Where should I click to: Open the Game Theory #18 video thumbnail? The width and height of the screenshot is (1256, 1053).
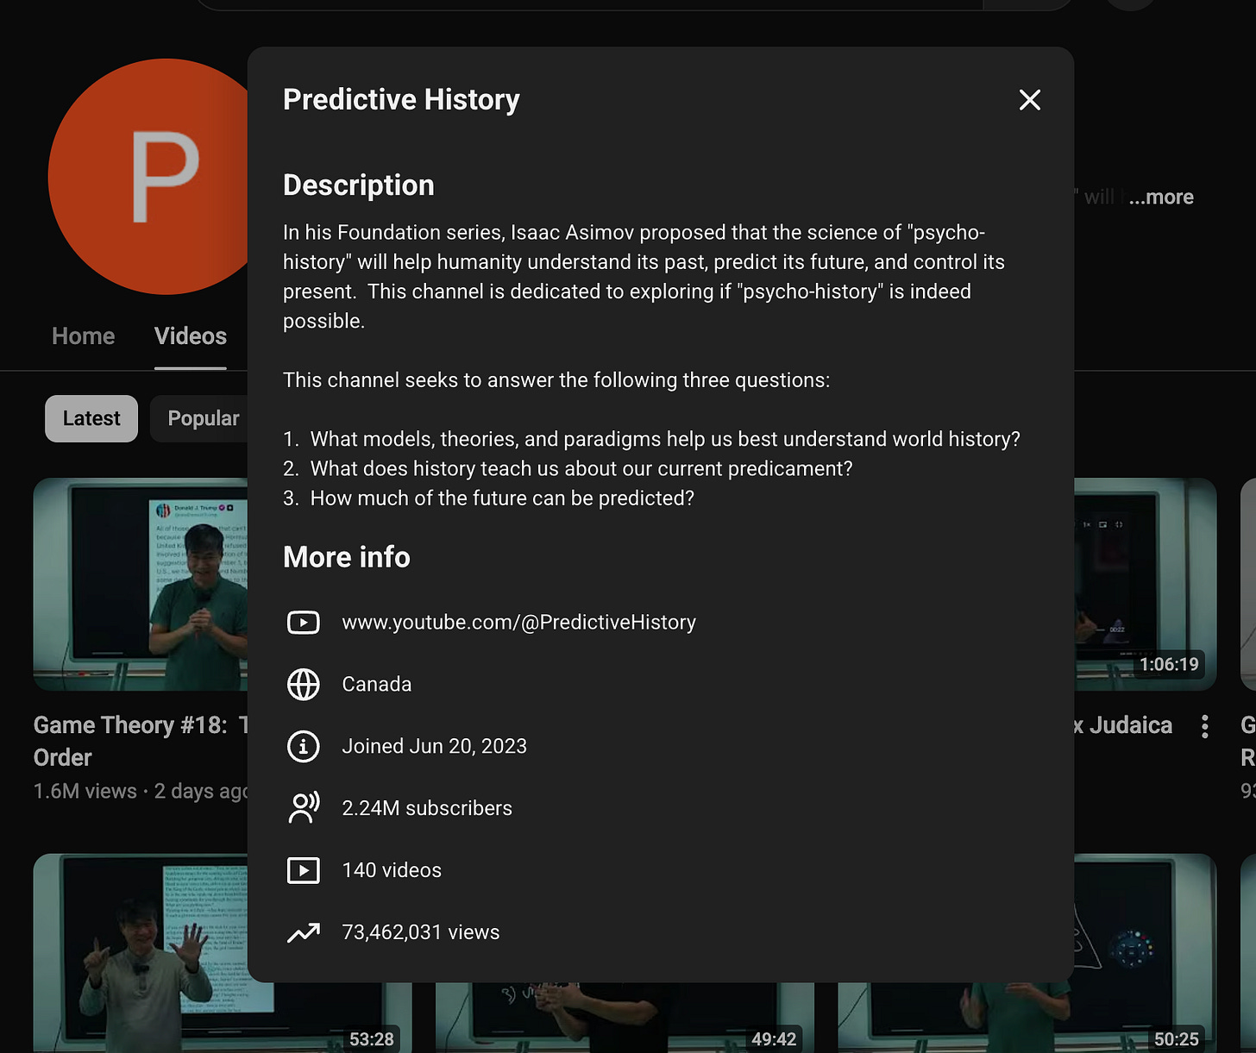pos(141,584)
